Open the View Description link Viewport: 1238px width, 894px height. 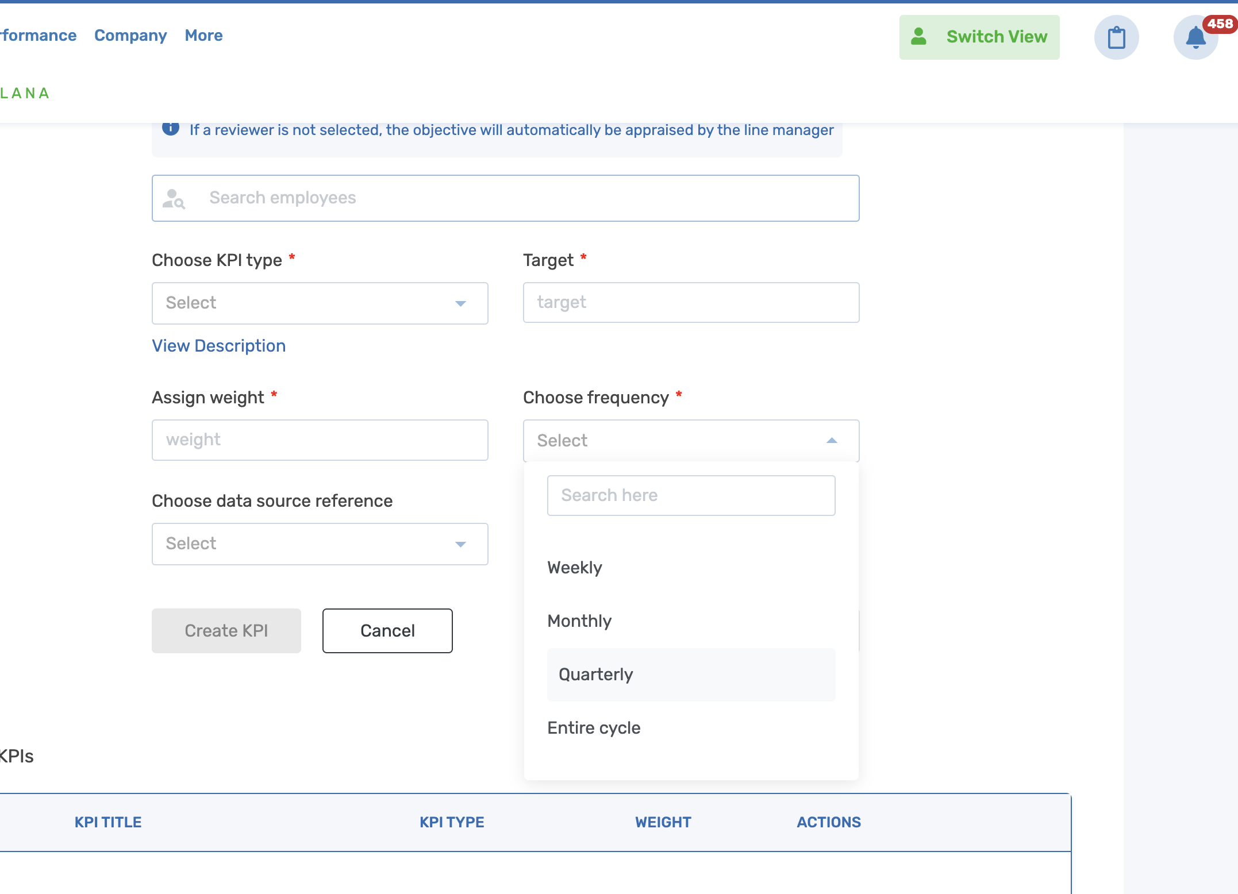(x=218, y=346)
